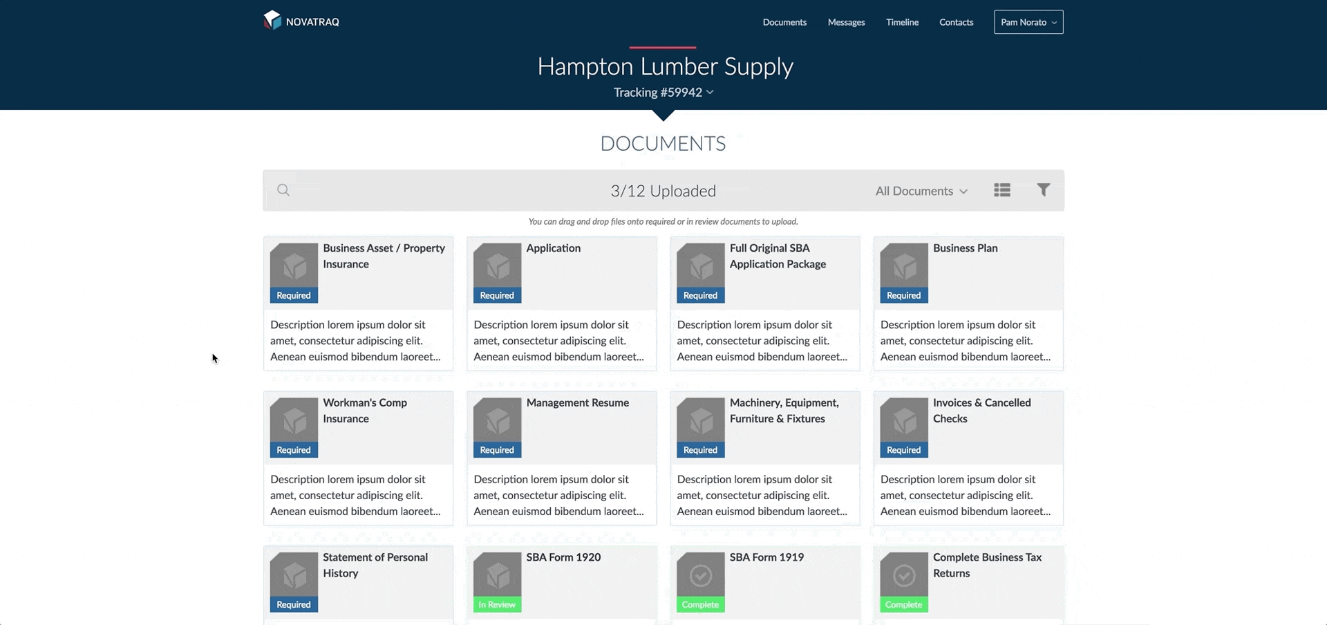Click Required badge on Full Original SBA Package
Viewport: 1327px width, 625px height.
[x=701, y=295]
